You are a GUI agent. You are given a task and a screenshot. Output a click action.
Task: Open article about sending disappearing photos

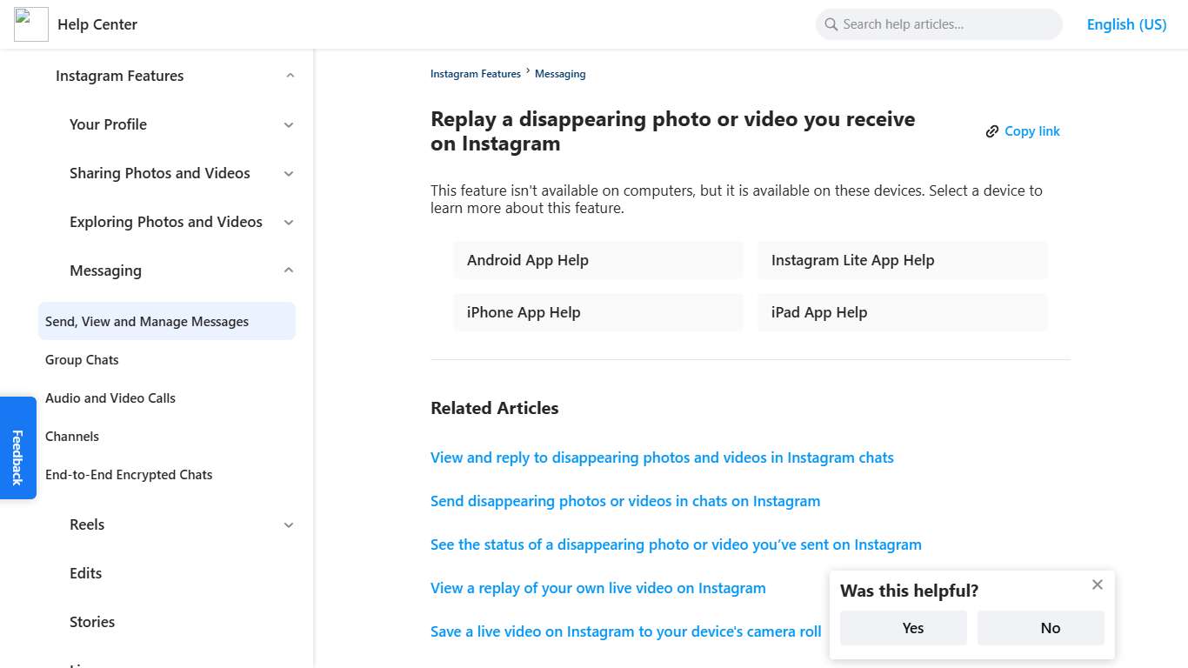624,501
